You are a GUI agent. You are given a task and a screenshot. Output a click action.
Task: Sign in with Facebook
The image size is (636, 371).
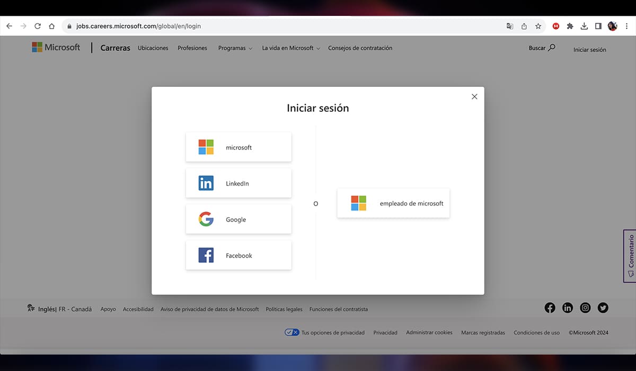[x=238, y=255]
